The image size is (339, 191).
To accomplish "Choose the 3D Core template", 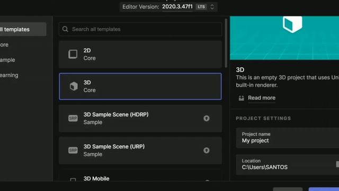I will point(140,86).
